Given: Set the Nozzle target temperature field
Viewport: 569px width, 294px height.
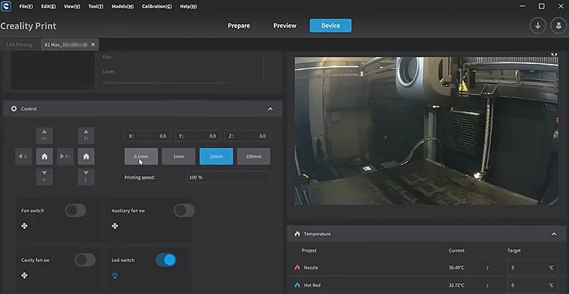Looking at the screenshot, I should [531, 268].
